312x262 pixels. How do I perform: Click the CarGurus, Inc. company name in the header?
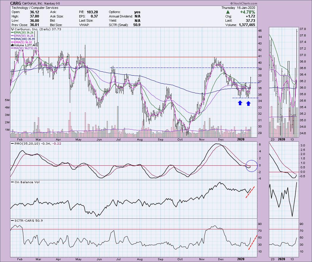(33, 3)
